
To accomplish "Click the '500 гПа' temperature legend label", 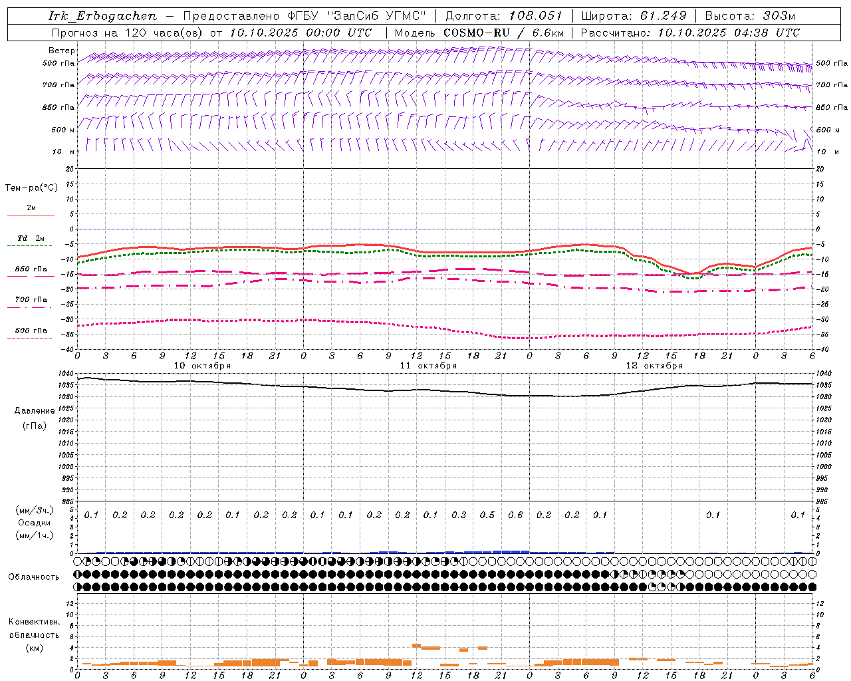I will point(31,331).
